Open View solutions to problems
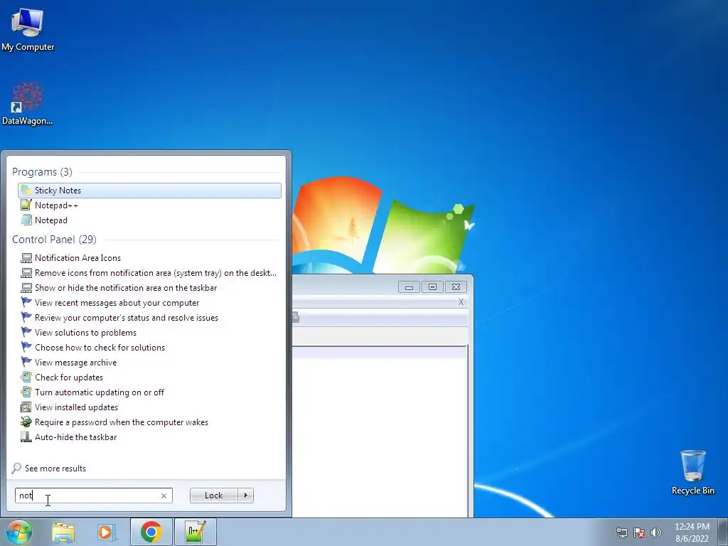Viewport: 728px width, 546px height. tap(149, 333)
